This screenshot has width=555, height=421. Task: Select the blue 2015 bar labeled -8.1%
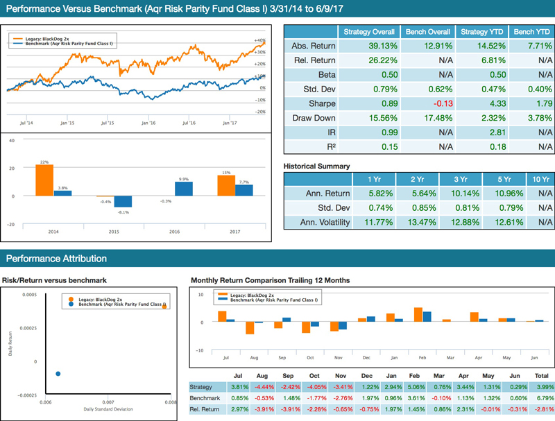pos(123,202)
